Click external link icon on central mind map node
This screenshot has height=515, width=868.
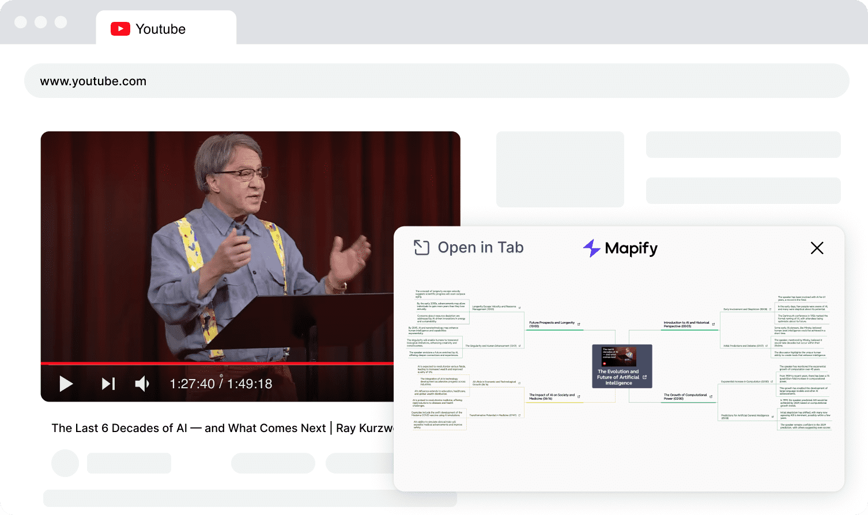pos(644,377)
